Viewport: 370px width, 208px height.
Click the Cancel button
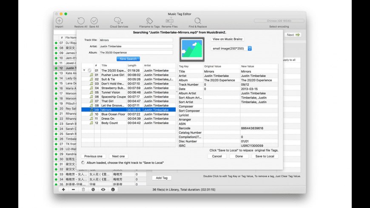click(216, 156)
